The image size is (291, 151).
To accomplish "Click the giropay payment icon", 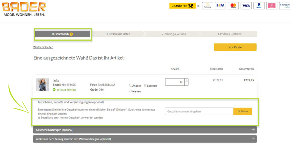I will point(284,6).
